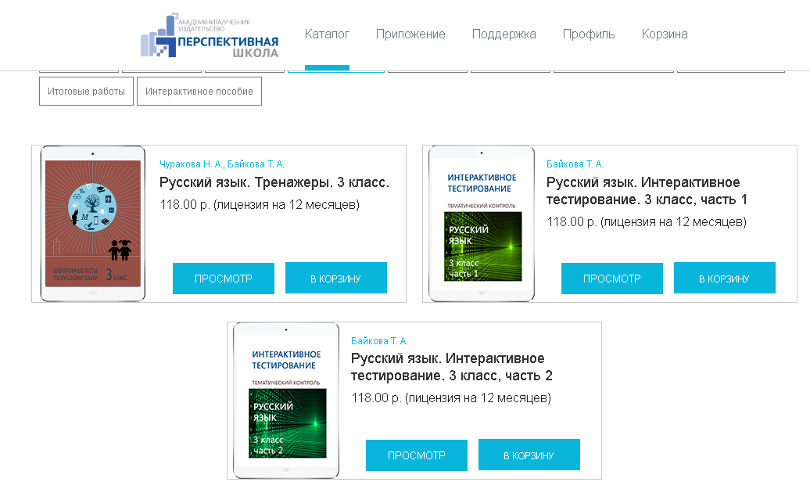Screen dimensions: 810x482
Task: Select the Интерактивное пособие filter
Action: 199,92
